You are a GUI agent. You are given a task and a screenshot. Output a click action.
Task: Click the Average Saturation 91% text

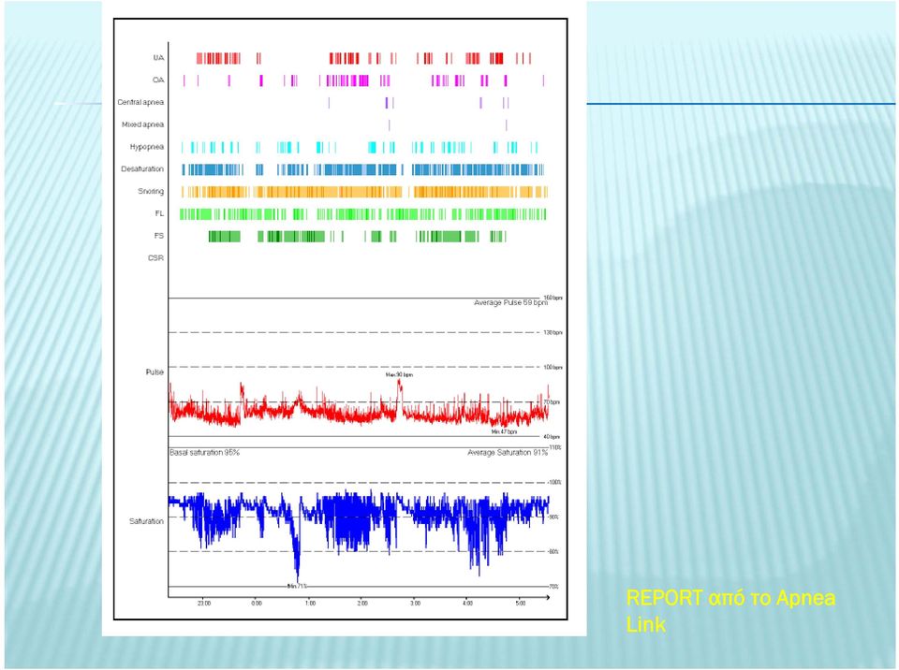point(508,453)
